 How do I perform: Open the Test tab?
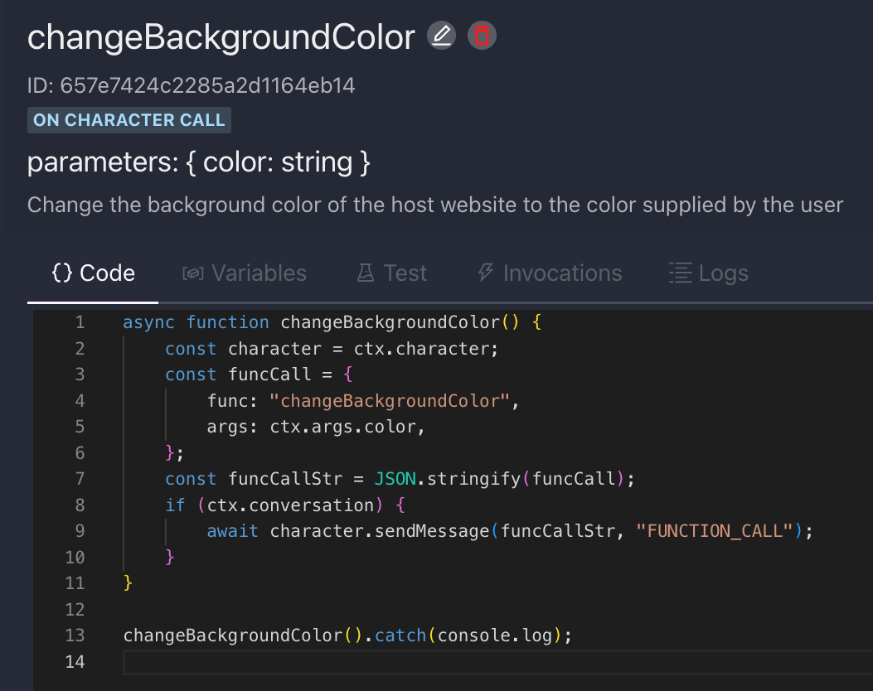coord(392,273)
